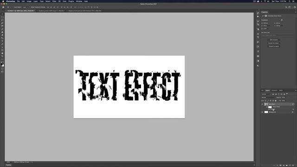Select the Rectangle shape tool
Image resolution: width=297 pixels, height=167 pixels.
(2, 50)
